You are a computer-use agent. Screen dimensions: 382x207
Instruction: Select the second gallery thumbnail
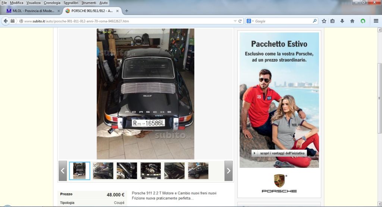103,171
